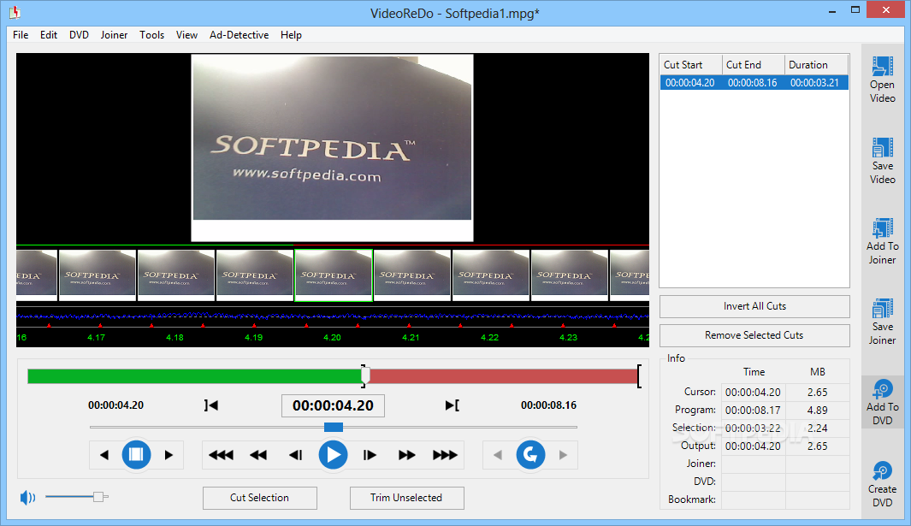Click the main video preview image
The height and width of the screenshot is (526, 911).
333,148
